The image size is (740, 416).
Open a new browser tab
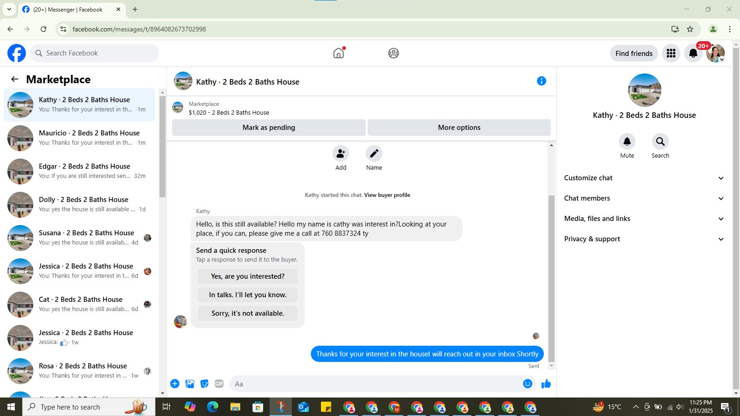[x=135, y=9]
